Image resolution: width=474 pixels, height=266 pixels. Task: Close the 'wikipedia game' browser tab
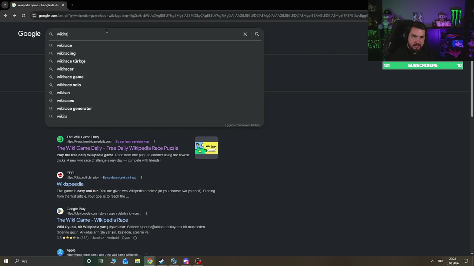63,5
